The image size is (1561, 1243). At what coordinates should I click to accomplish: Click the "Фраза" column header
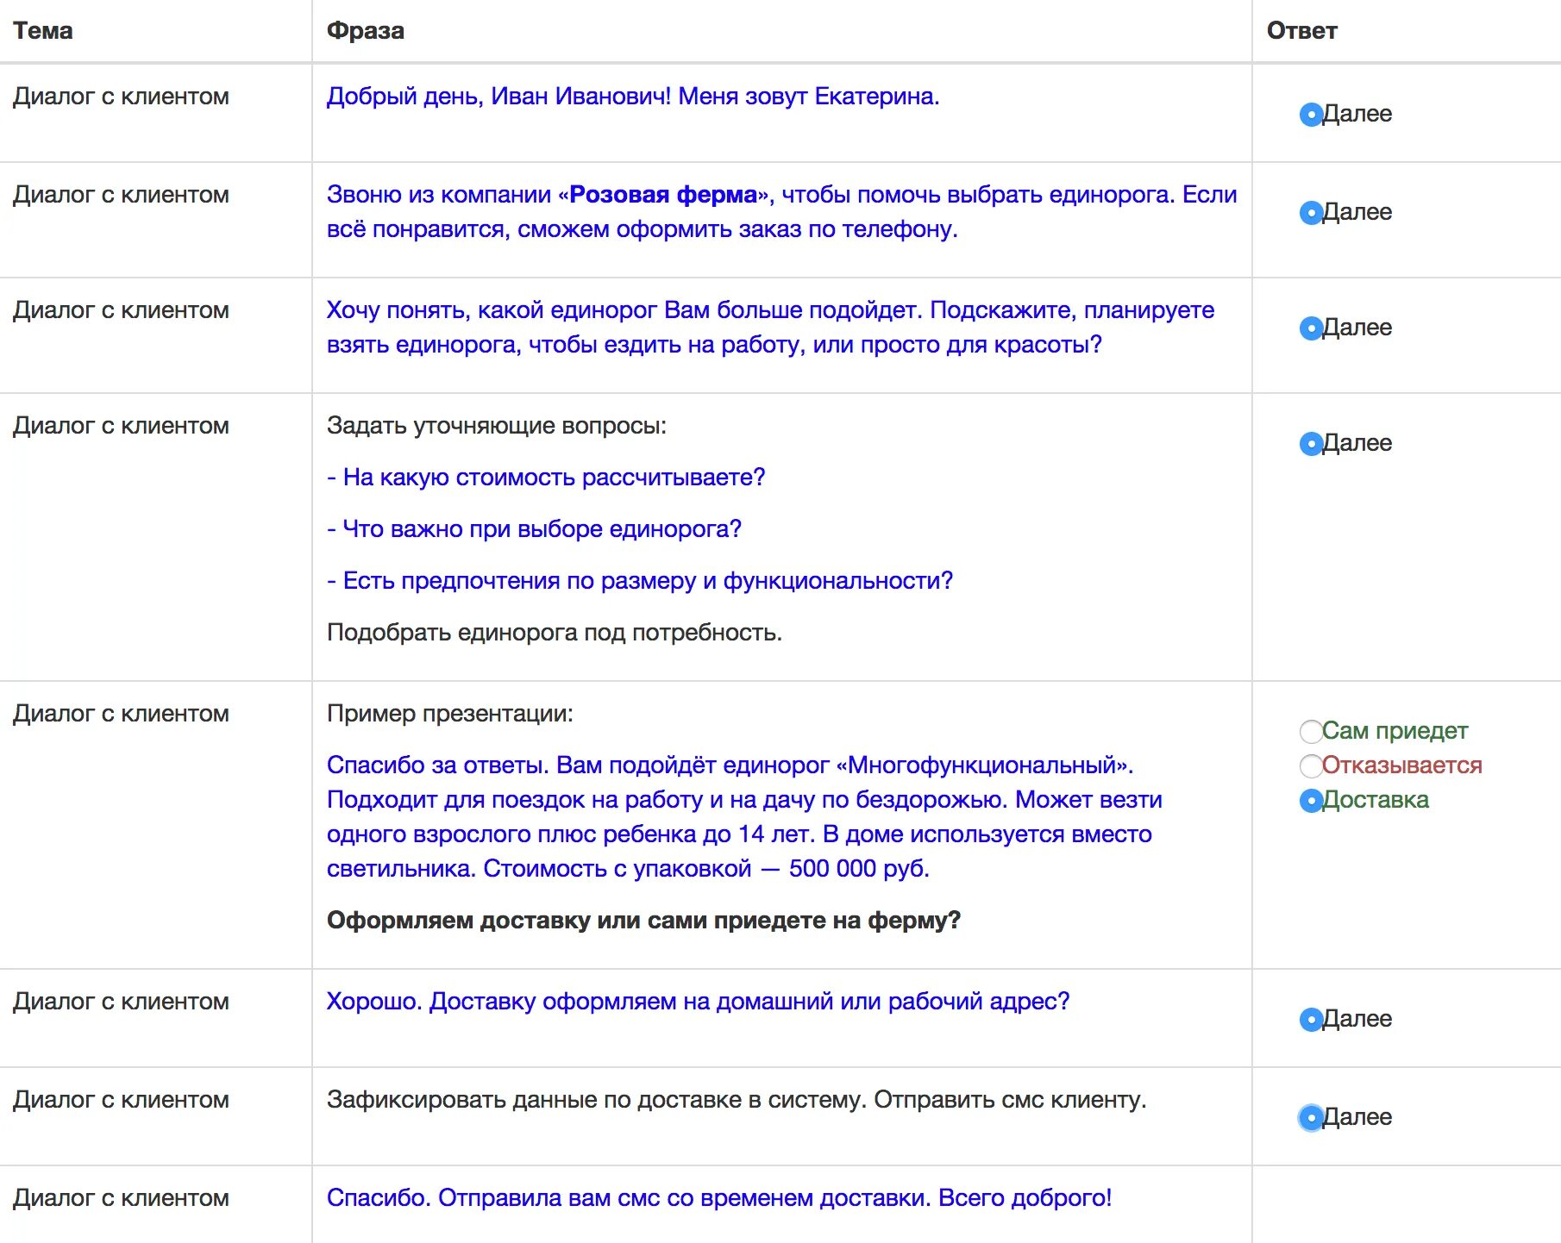tap(366, 31)
